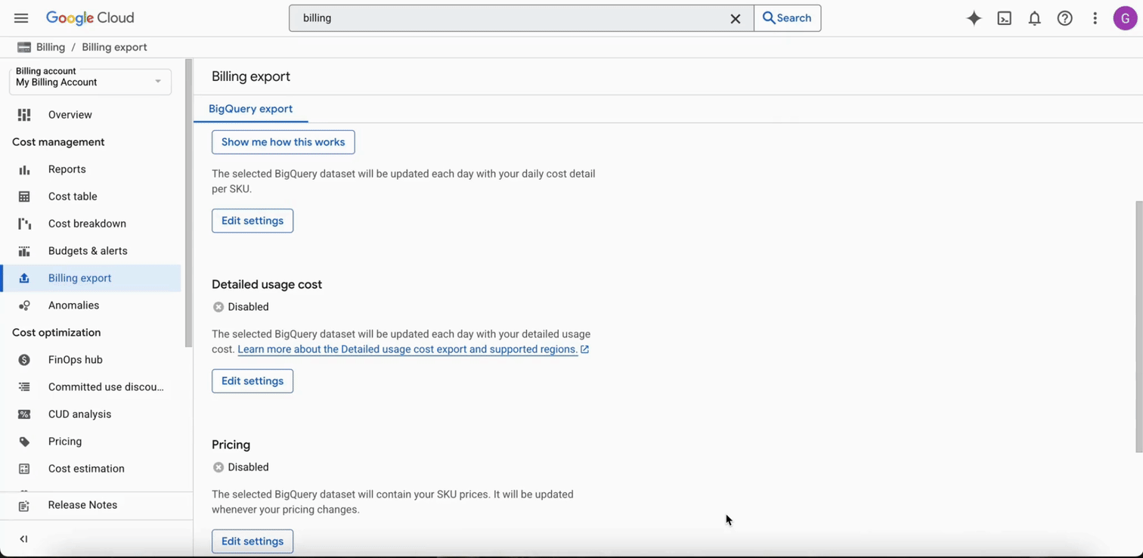Open the main navigation hamburger menu
1143x558 pixels.
(20, 17)
